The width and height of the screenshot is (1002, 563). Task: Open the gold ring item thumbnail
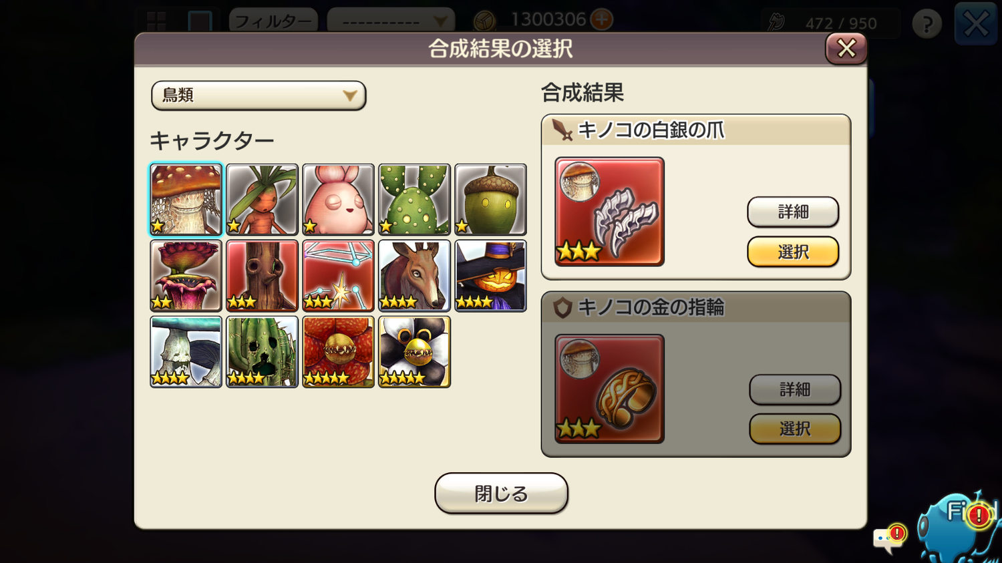coord(609,389)
